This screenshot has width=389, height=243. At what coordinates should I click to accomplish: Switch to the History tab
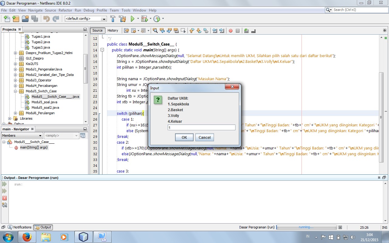point(113,30)
